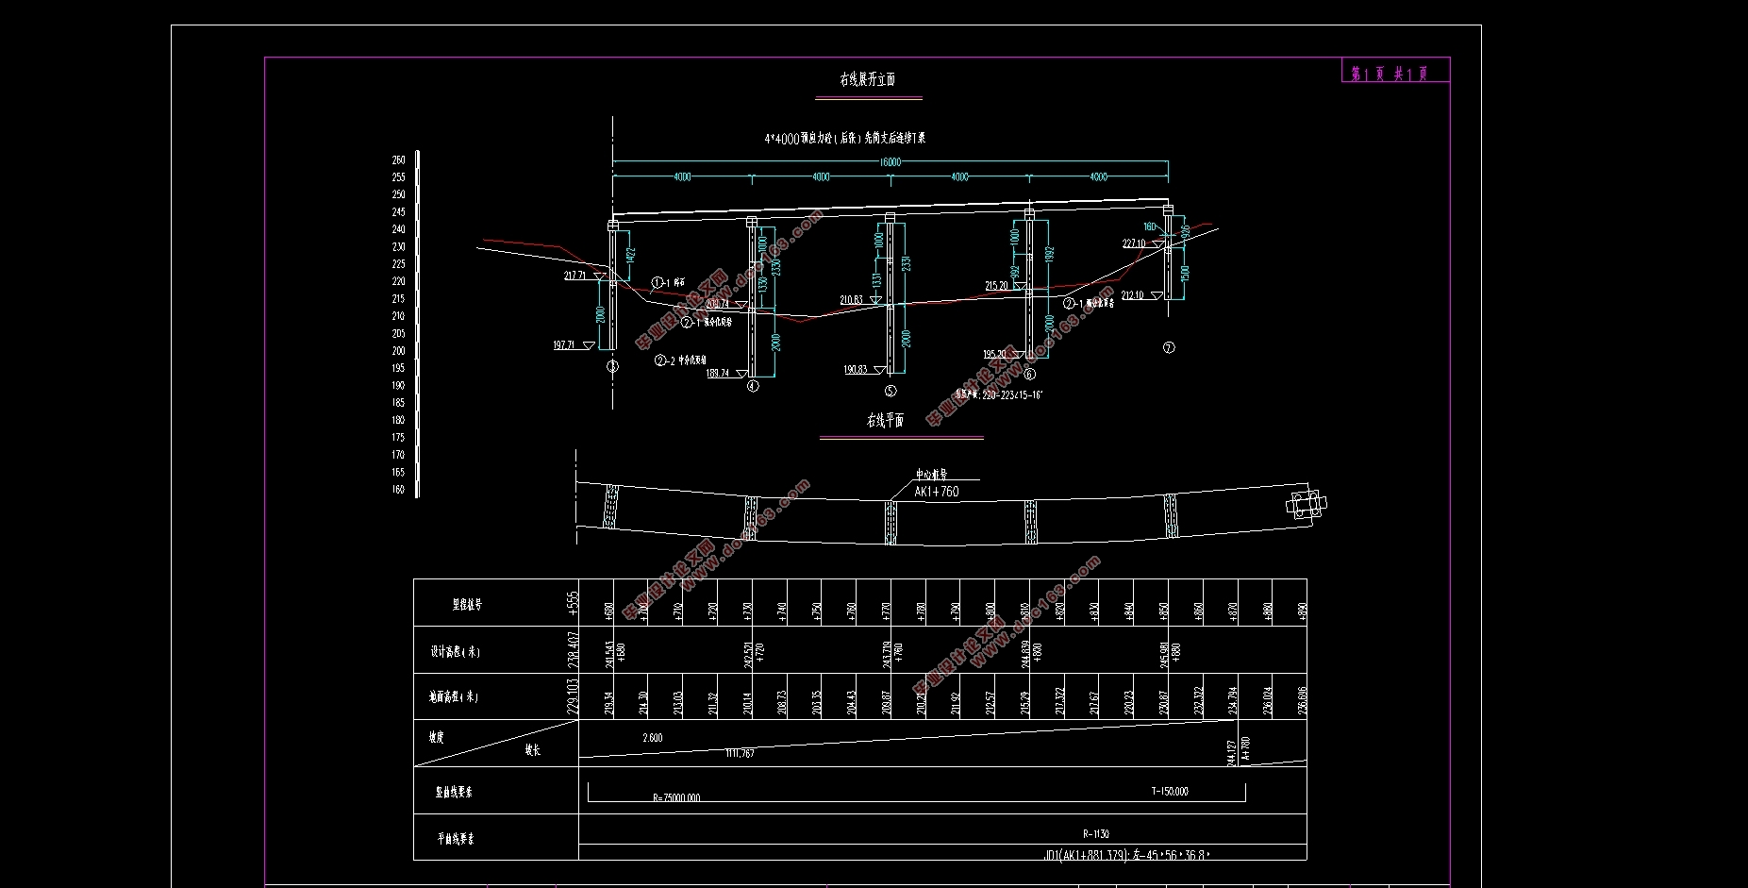Select dimension '1992' at pier 6
The image size is (1748, 888).
coord(1049,255)
